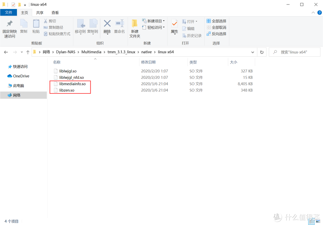The height and width of the screenshot is (225, 323).
Task: Click the search linux-x64 field
Action: [x=295, y=52]
